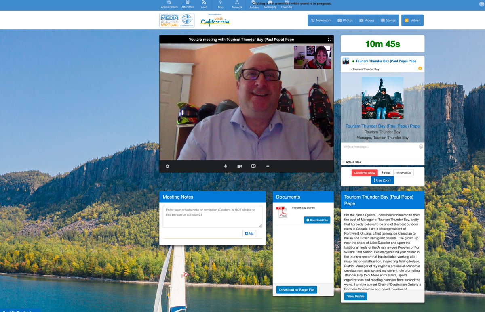Open the Tourism Thunder Bay name link under the photo
Screen dimensions: 485x312
point(382,126)
